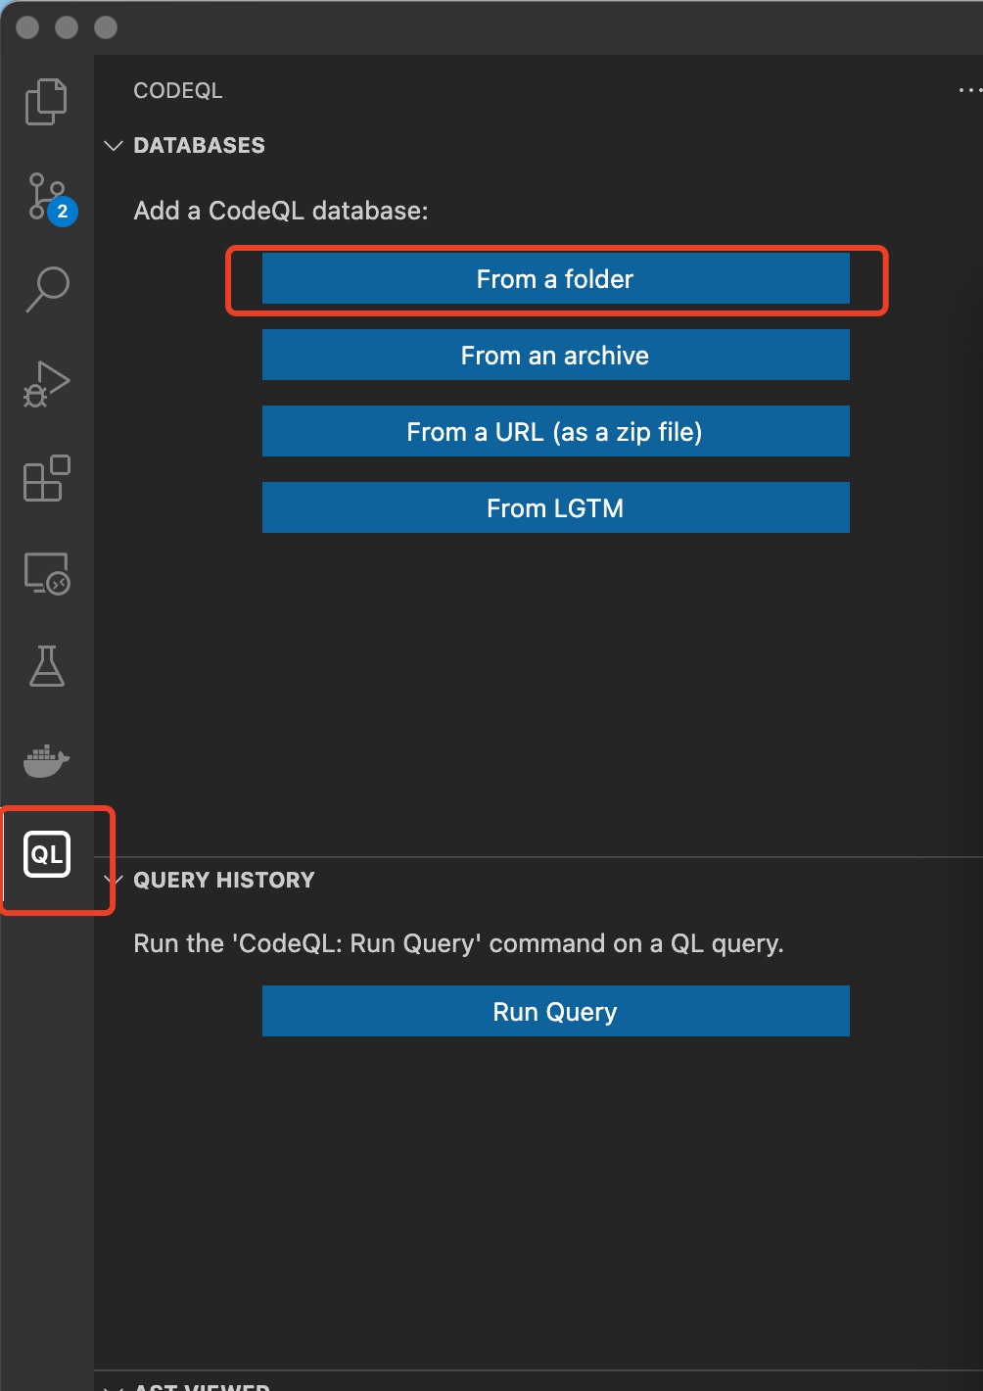Image resolution: width=983 pixels, height=1391 pixels.
Task: Expand the AST VIEWER section
Action: pyautogui.click(x=114, y=1386)
